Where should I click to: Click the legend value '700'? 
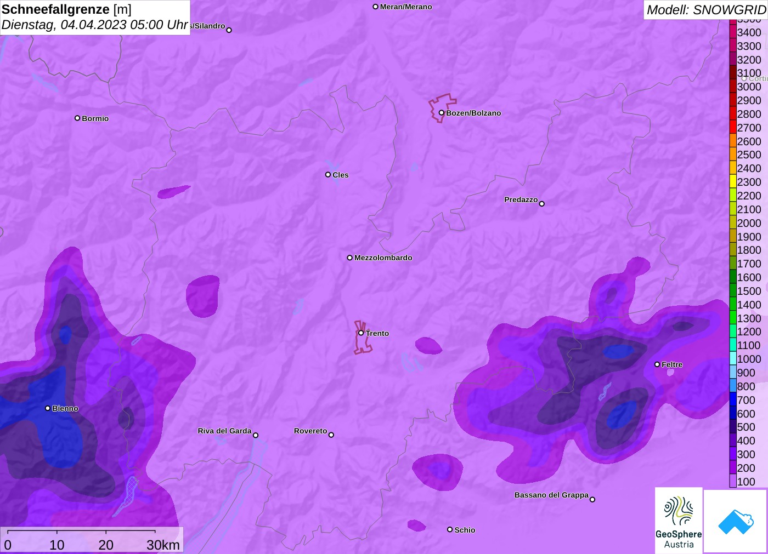(x=746, y=400)
